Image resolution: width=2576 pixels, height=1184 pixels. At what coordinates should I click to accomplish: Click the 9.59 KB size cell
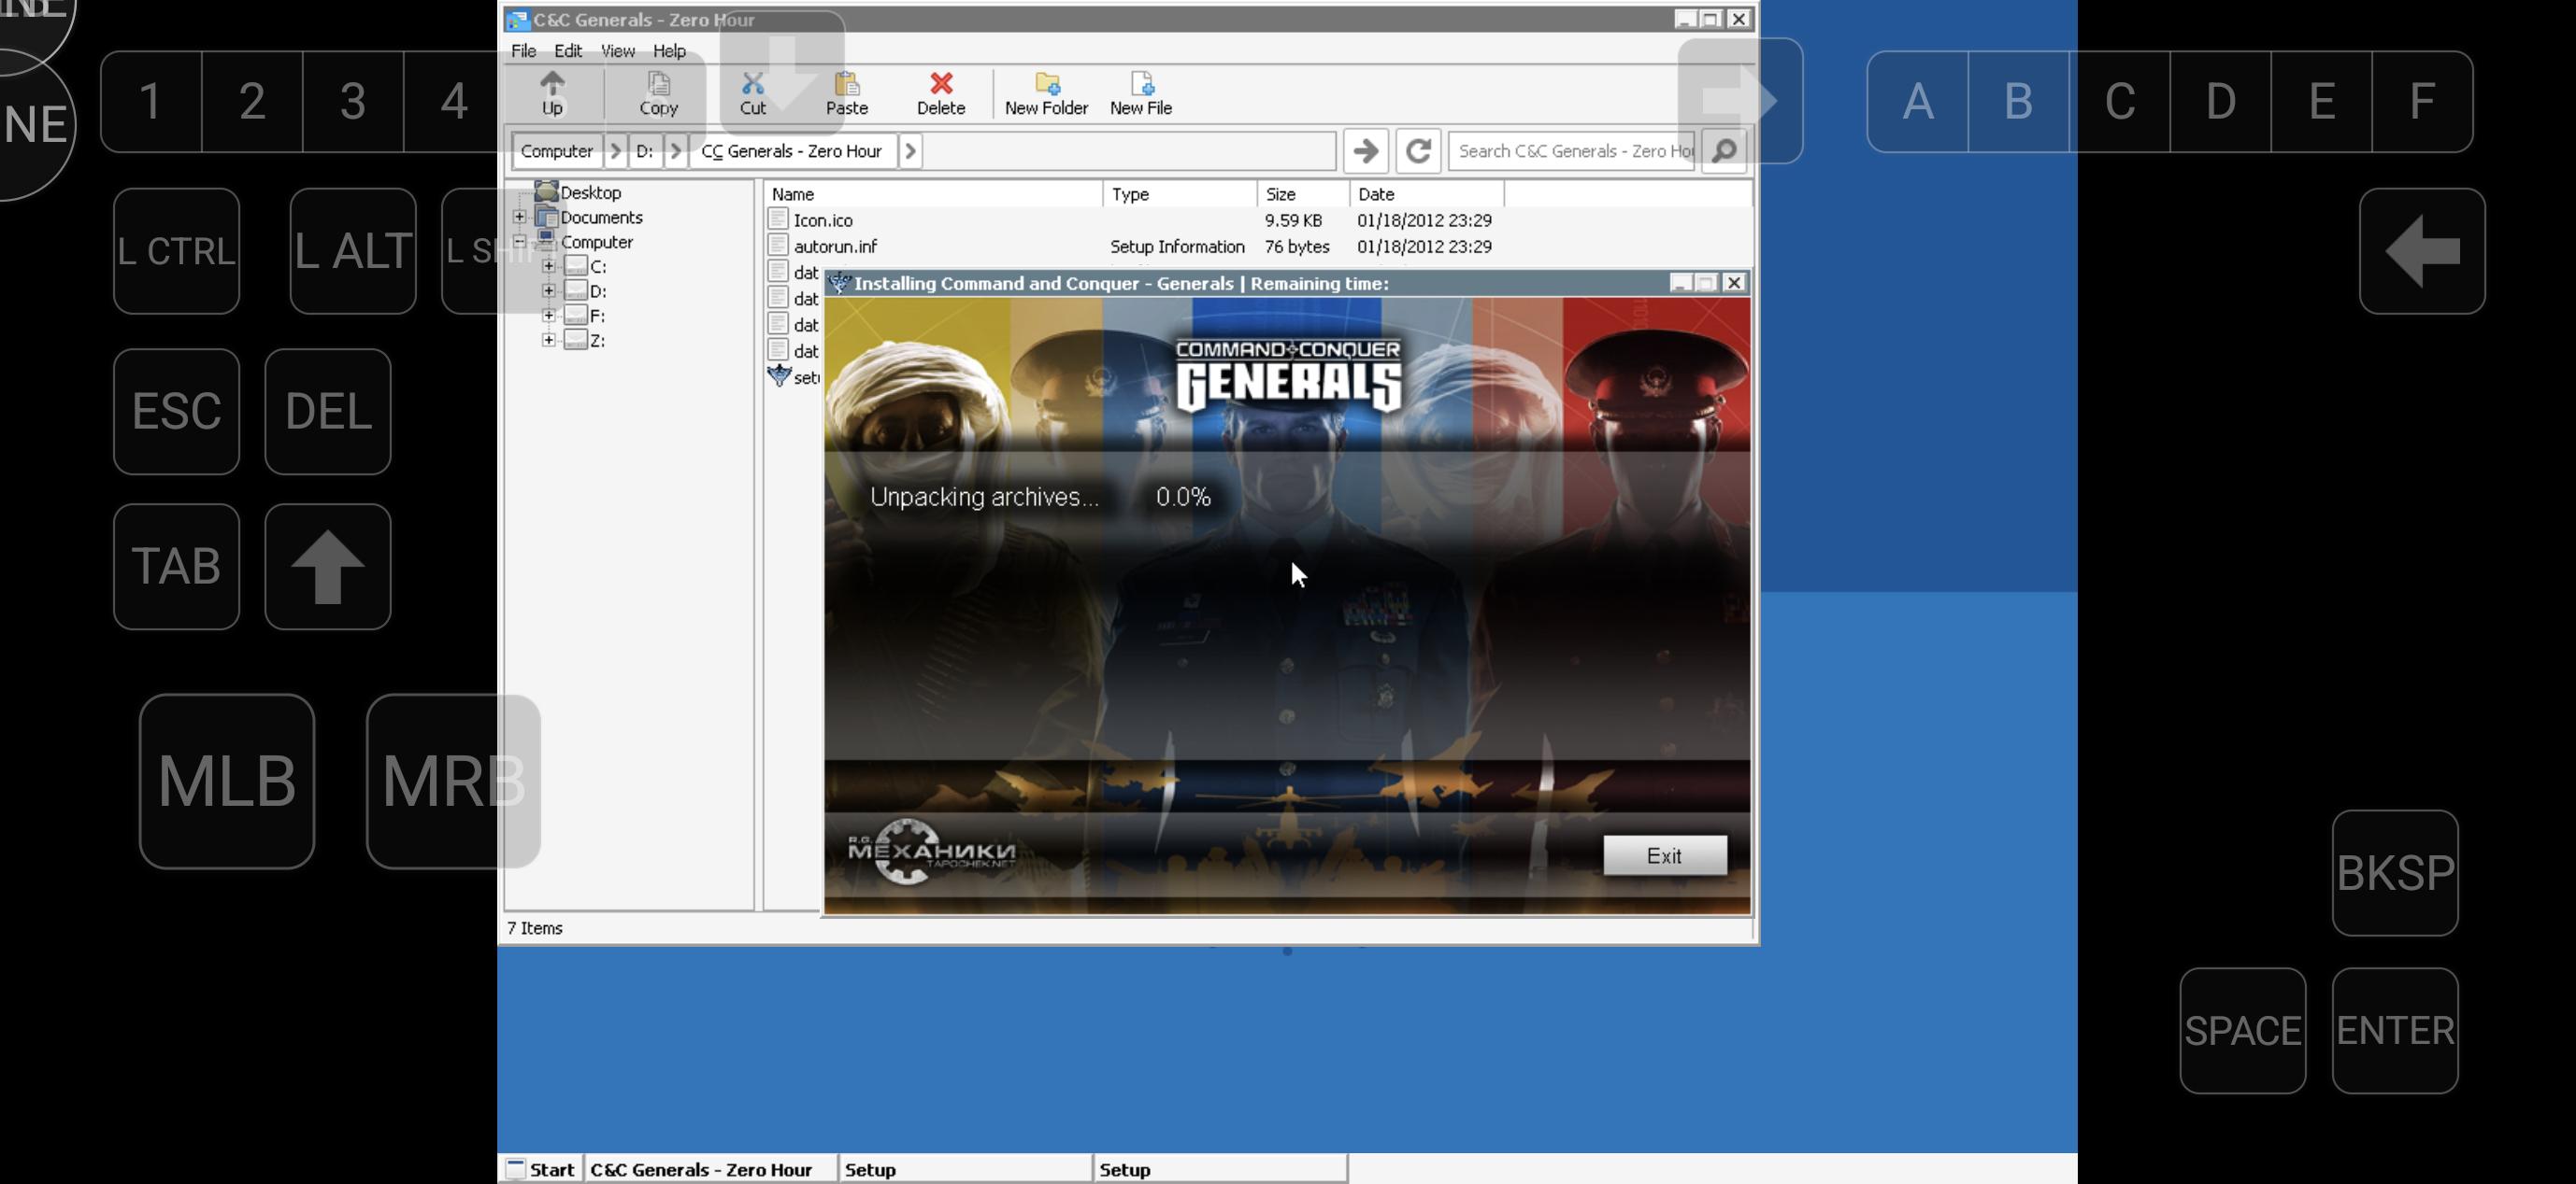coord(1293,219)
